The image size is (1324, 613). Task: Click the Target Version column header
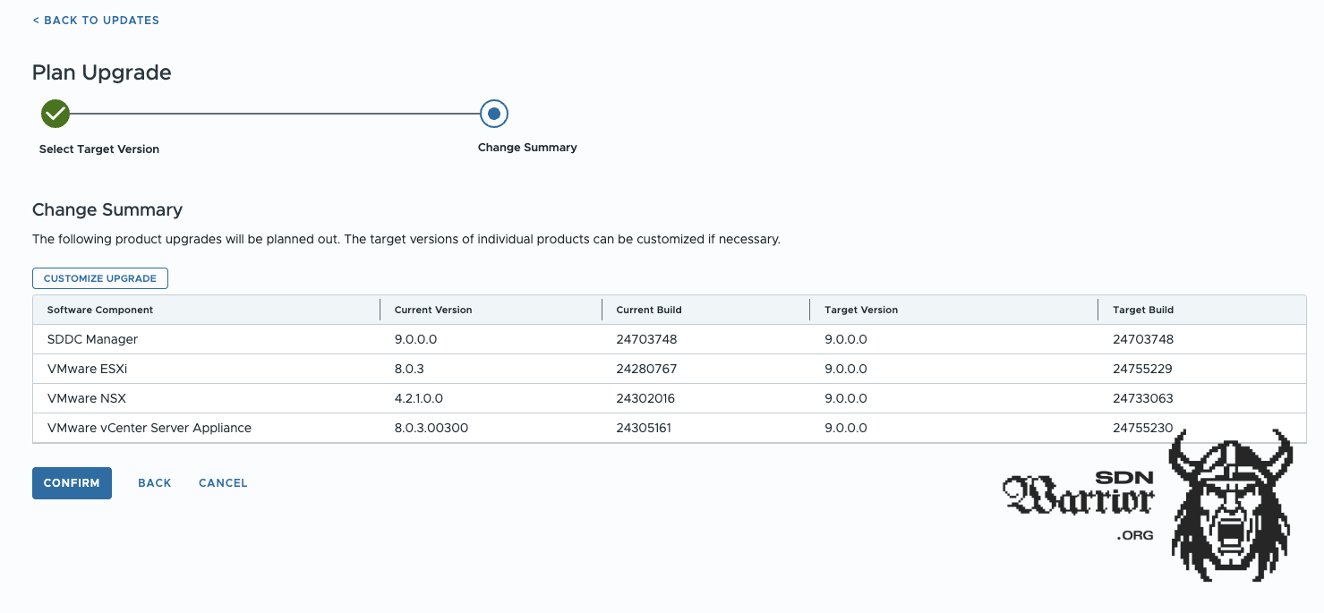click(861, 310)
